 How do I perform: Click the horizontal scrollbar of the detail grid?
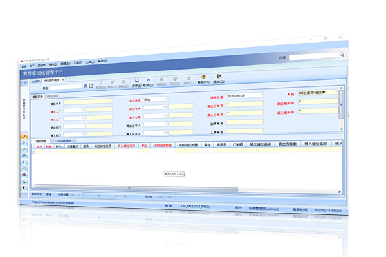(136, 188)
